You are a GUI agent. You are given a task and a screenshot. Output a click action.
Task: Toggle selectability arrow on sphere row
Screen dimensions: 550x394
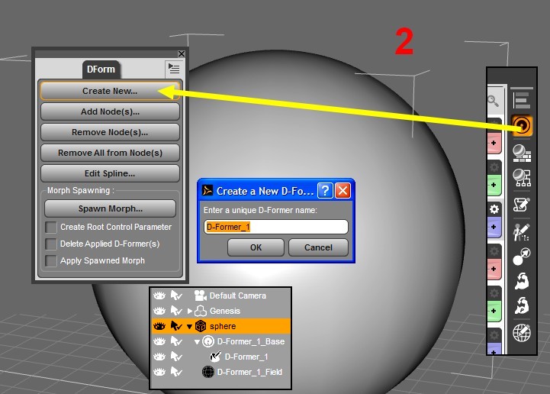tap(176, 326)
